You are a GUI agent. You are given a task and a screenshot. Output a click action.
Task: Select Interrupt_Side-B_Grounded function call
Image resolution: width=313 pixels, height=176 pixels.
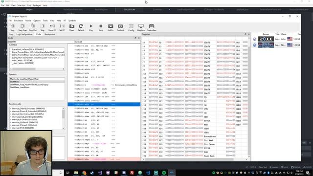click(28, 109)
